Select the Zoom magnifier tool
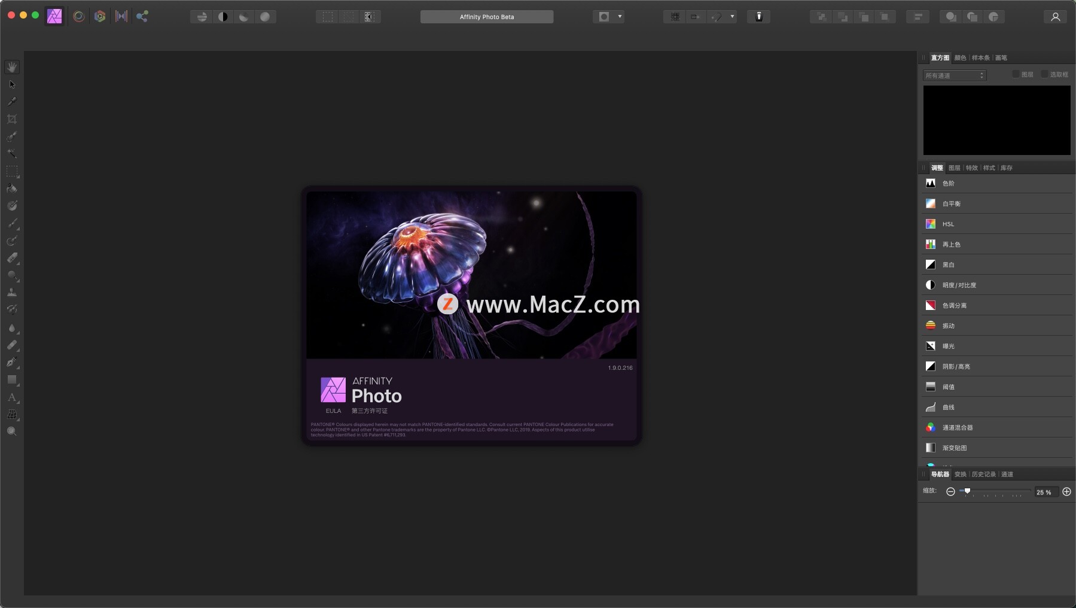1076x608 pixels. 12,431
